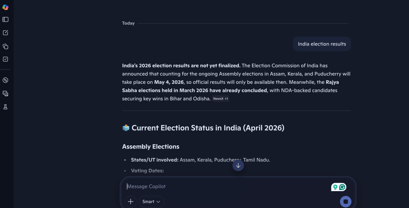This screenshot has width=409, height=208.
Task: Open the checklist tasks icon in sidebar
Action: pos(6,59)
